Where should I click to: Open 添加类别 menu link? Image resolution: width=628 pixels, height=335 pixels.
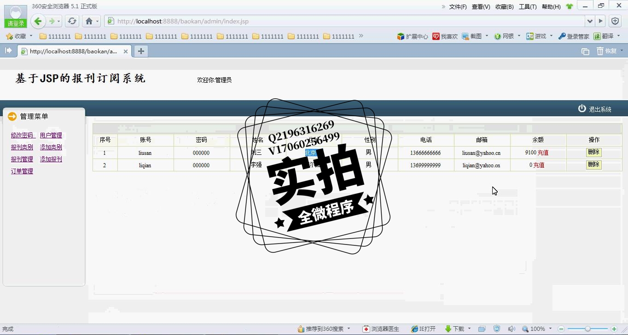(51, 148)
